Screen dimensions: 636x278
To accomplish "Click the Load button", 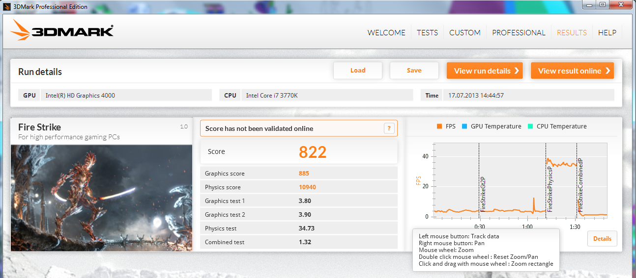I will (x=358, y=71).
